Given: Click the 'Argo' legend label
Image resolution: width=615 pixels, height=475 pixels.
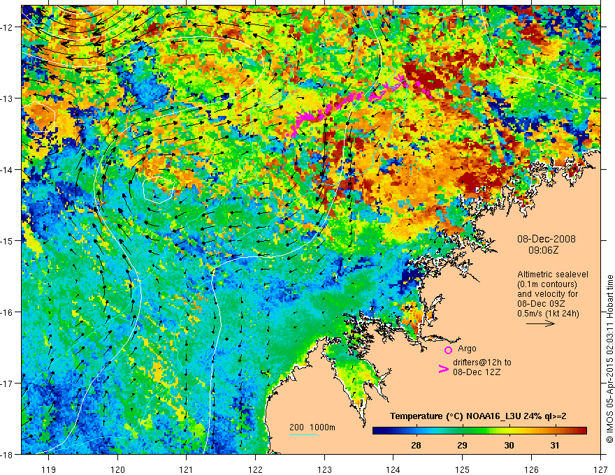Looking at the screenshot, I should [467, 349].
